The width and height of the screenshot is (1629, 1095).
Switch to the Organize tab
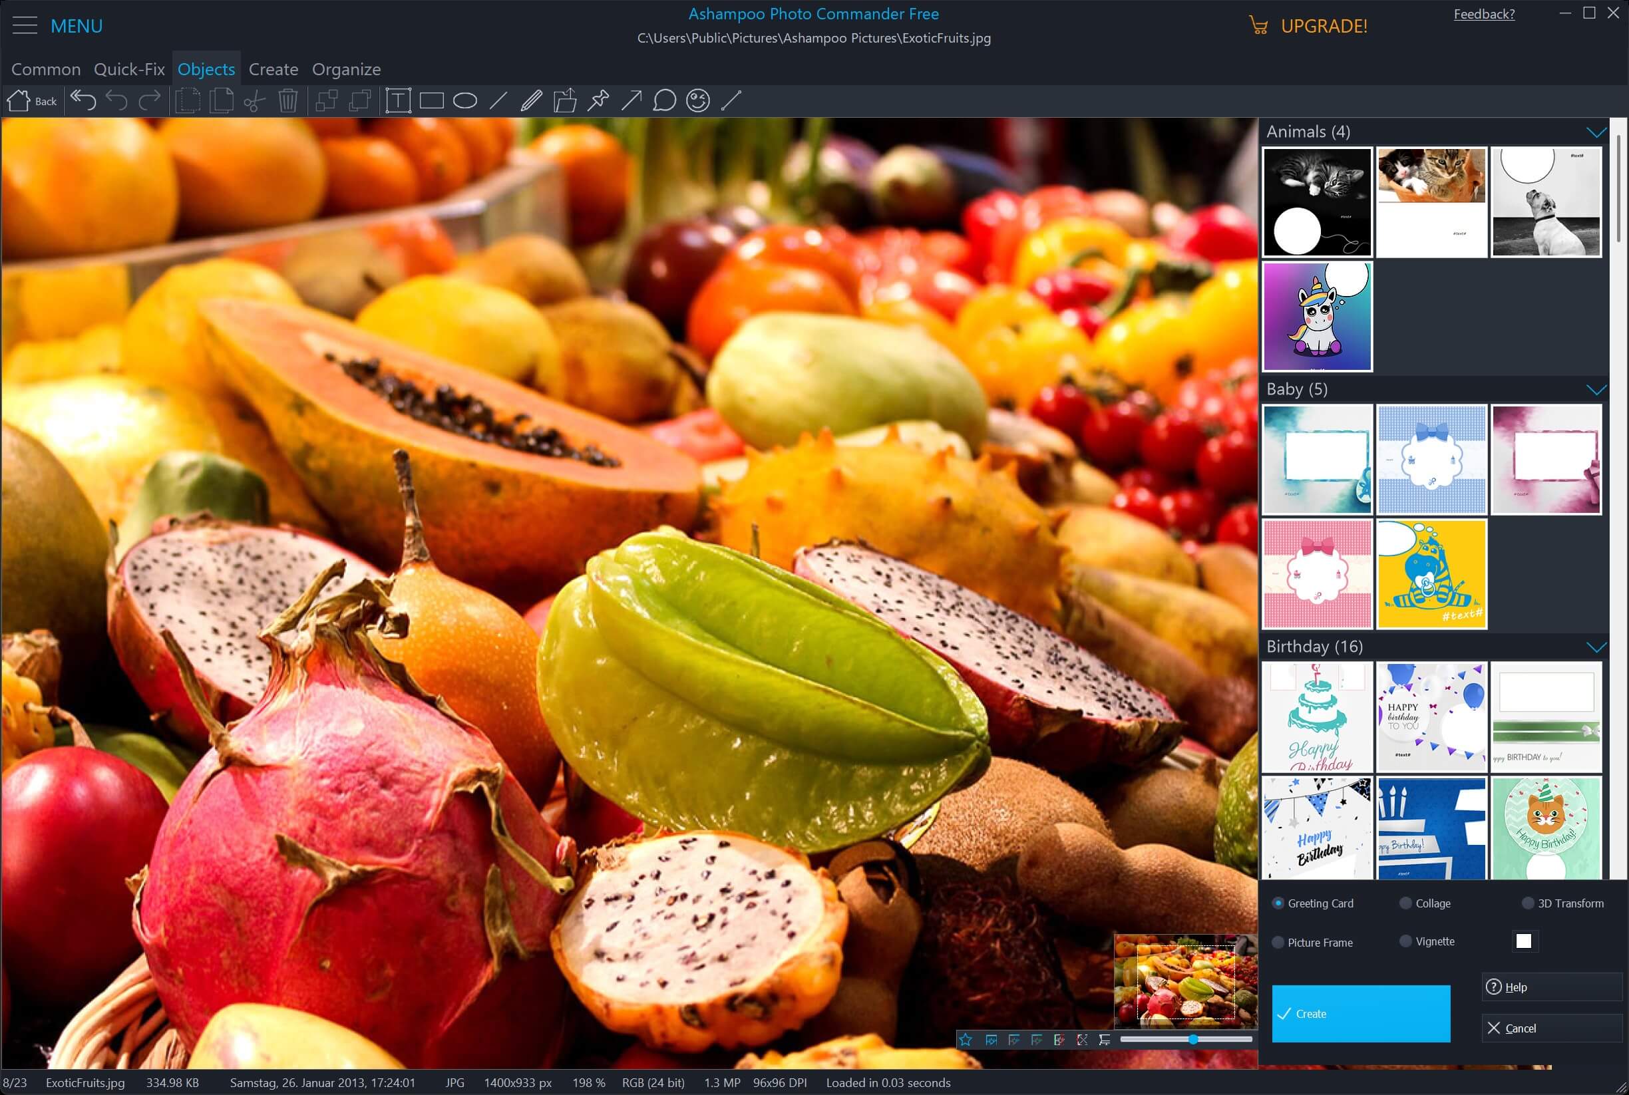347,69
